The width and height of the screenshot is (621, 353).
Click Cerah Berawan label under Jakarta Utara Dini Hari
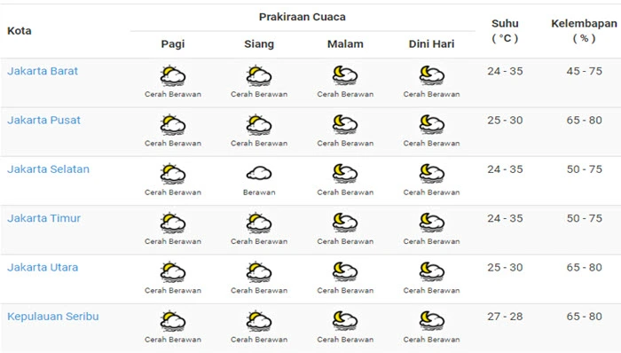click(431, 291)
